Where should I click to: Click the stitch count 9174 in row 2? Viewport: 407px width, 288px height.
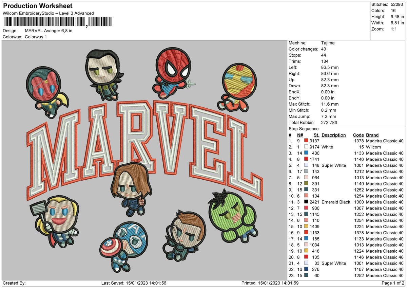click(314, 147)
